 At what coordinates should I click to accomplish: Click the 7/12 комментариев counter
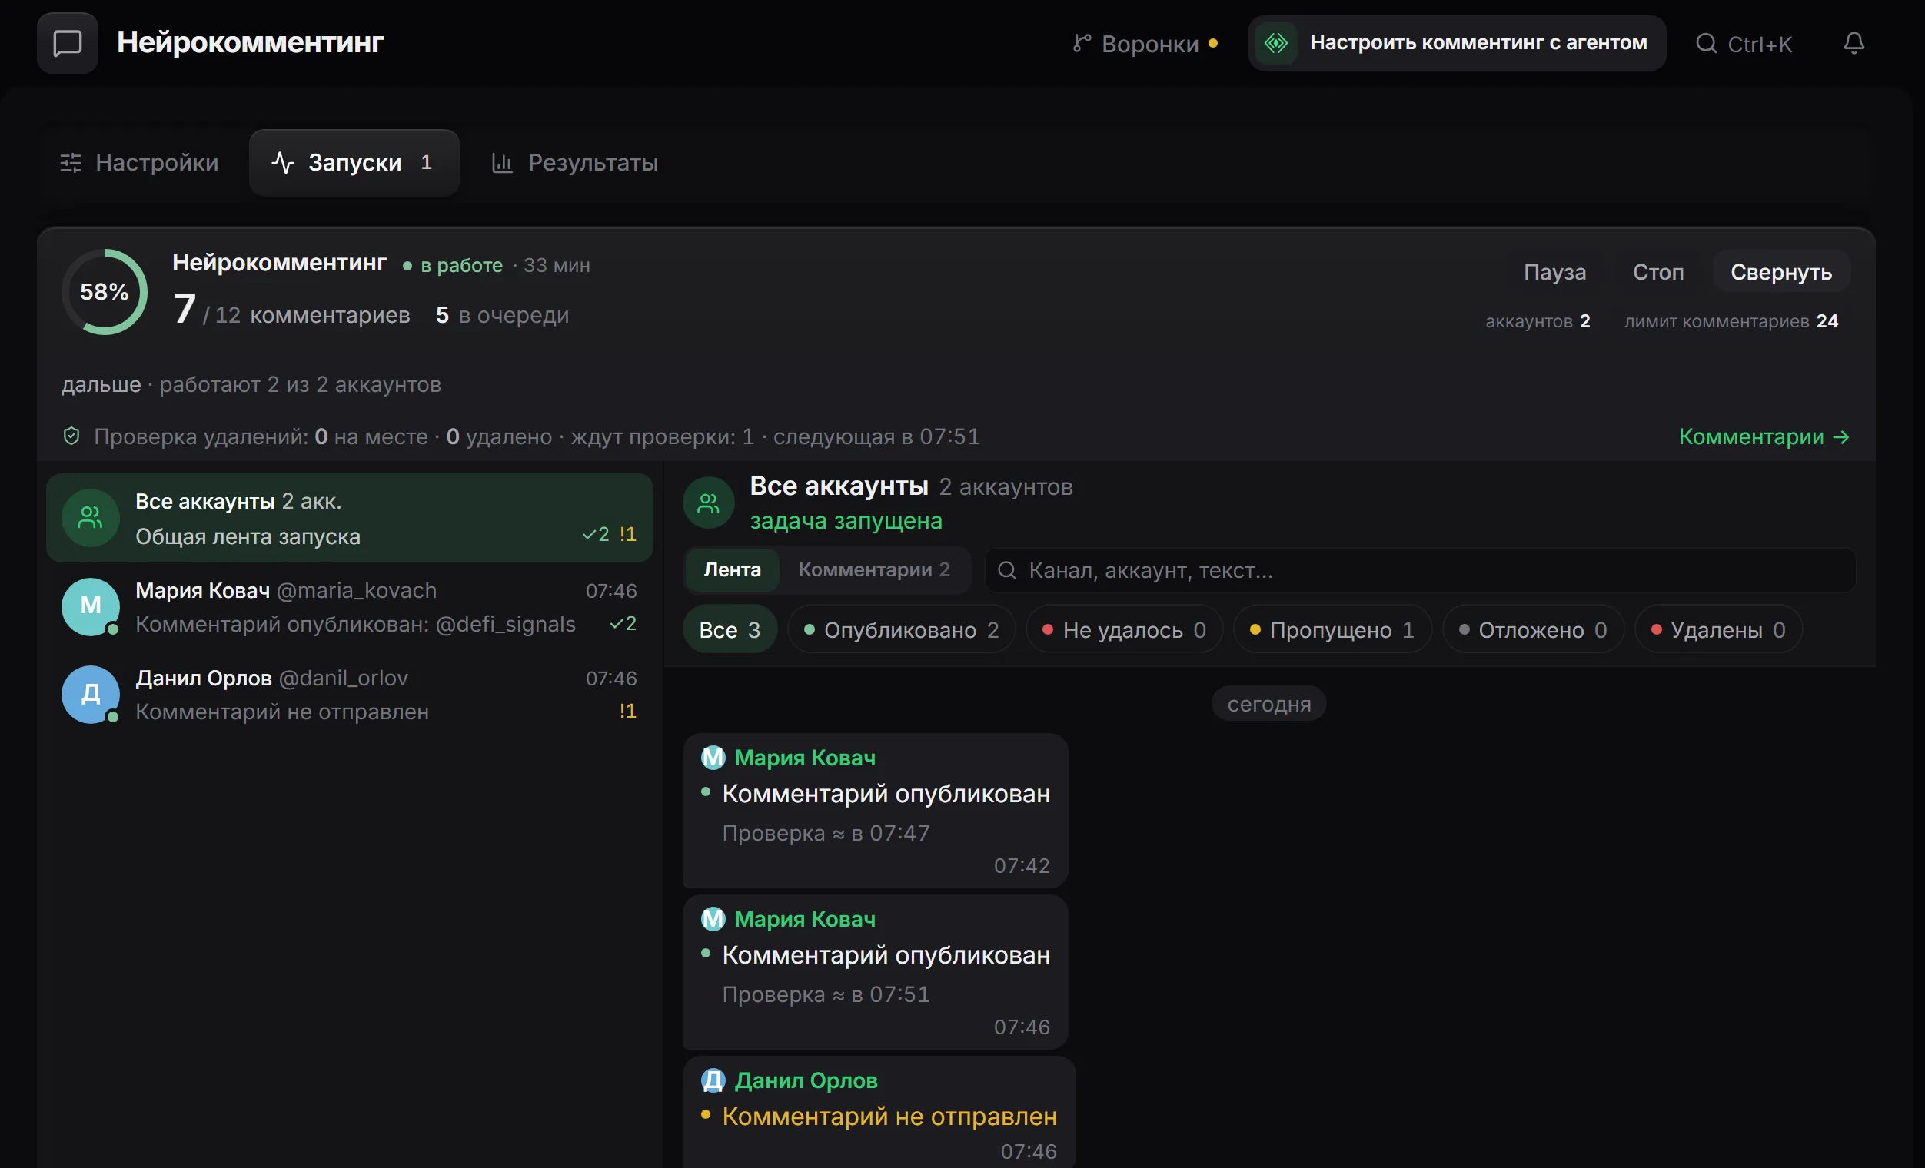(x=291, y=310)
